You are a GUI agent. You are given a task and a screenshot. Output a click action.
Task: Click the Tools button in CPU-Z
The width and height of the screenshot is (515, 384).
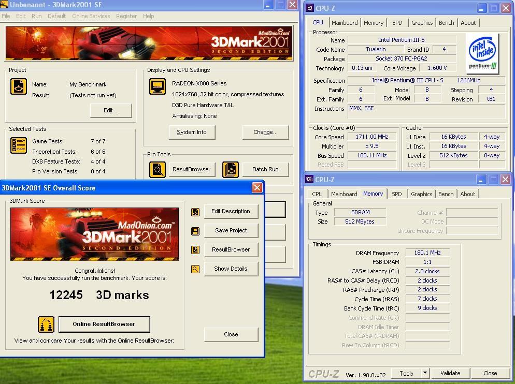(406, 373)
